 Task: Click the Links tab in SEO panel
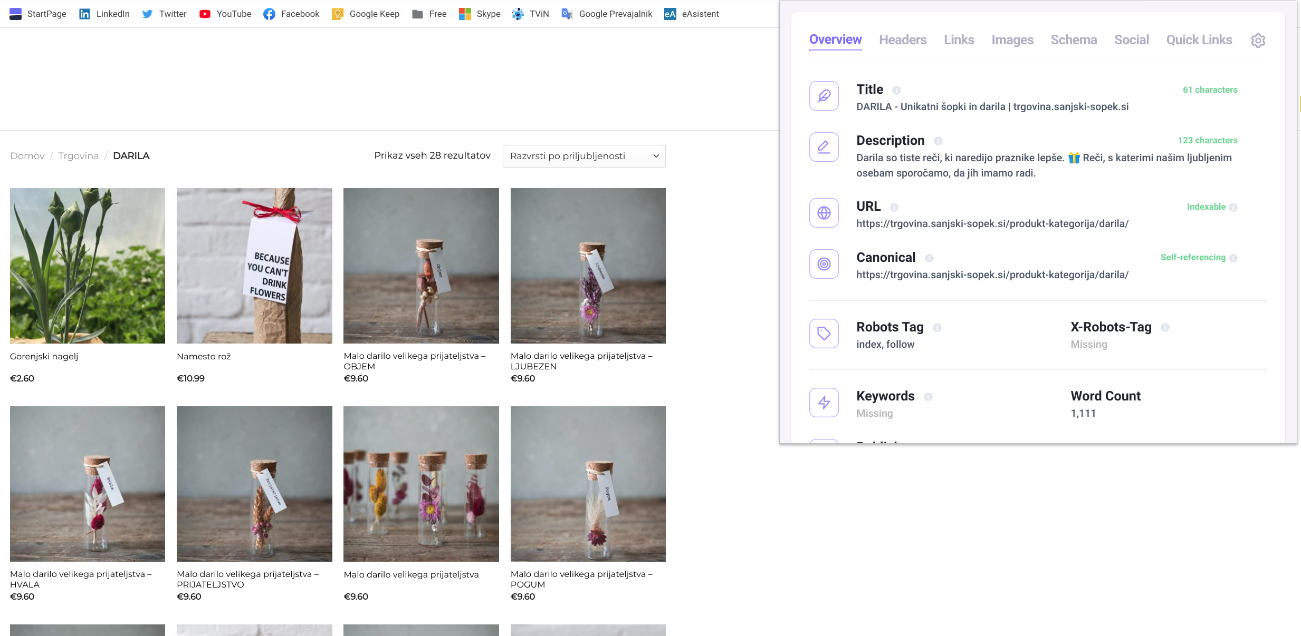(x=959, y=39)
